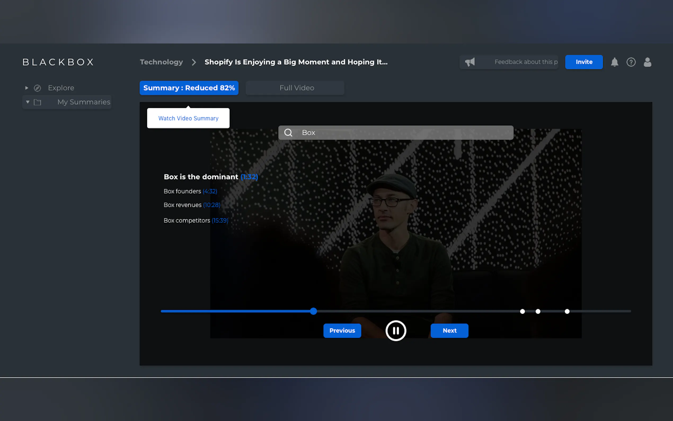
Task: Pause the video summary playback
Action: tap(396, 331)
